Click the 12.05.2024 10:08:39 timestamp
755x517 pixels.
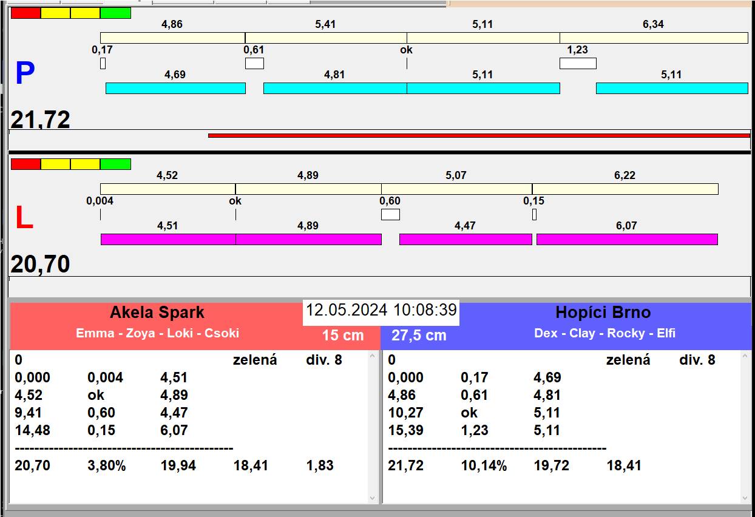pyautogui.click(x=381, y=310)
